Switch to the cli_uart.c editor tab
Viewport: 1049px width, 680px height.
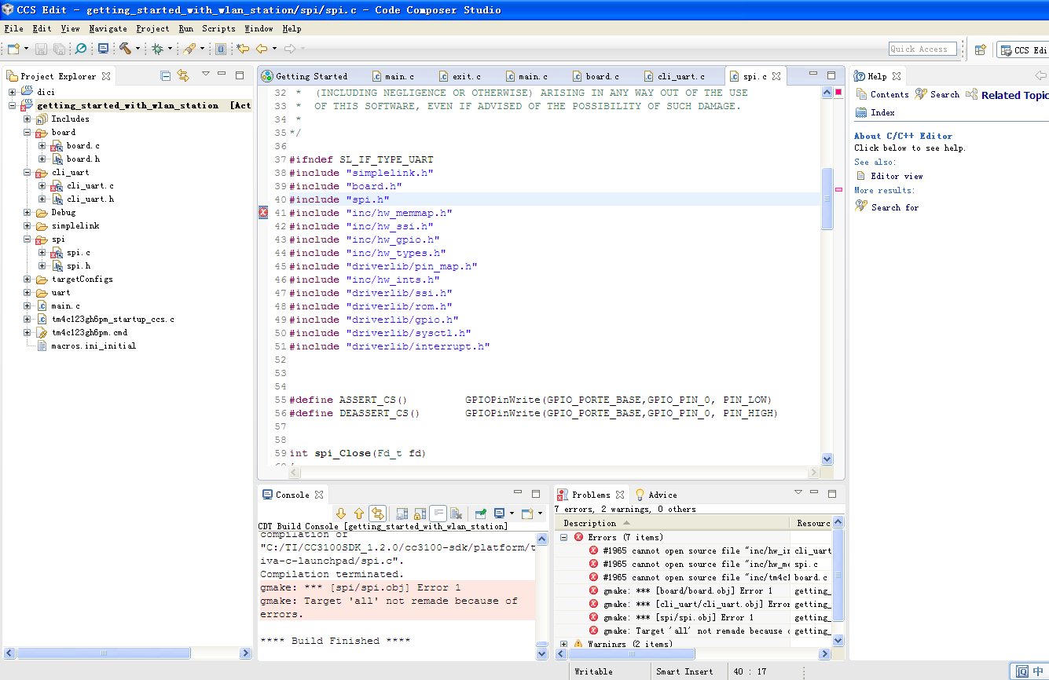pyautogui.click(x=680, y=76)
